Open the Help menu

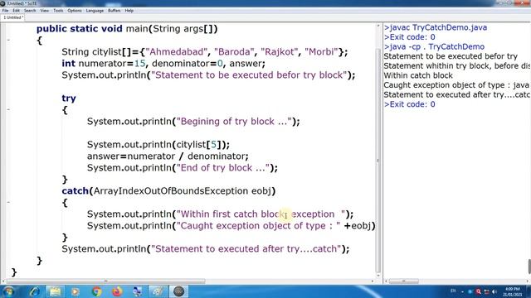(x=129, y=11)
